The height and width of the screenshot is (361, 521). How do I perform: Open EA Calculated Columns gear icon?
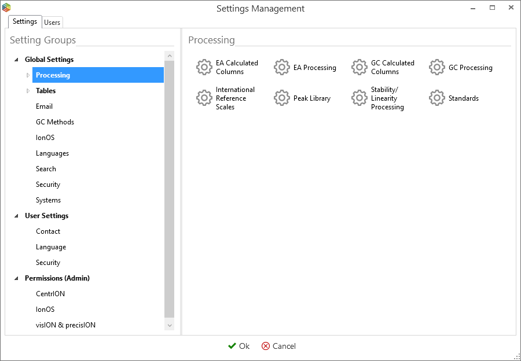(204, 67)
